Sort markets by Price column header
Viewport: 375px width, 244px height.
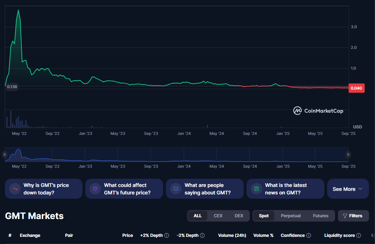pyautogui.click(x=127, y=235)
